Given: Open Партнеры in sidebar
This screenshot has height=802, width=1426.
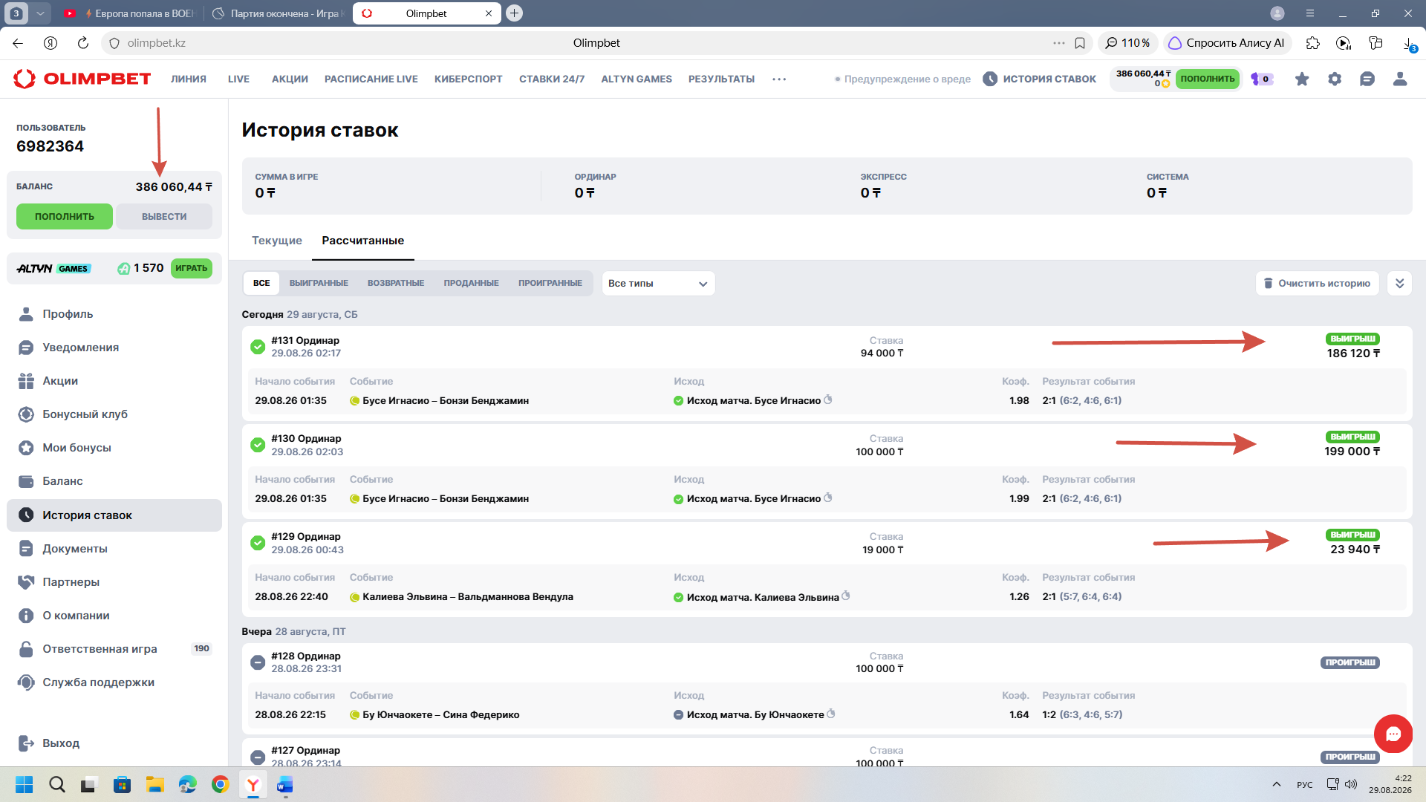Looking at the screenshot, I should click(114, 582).
